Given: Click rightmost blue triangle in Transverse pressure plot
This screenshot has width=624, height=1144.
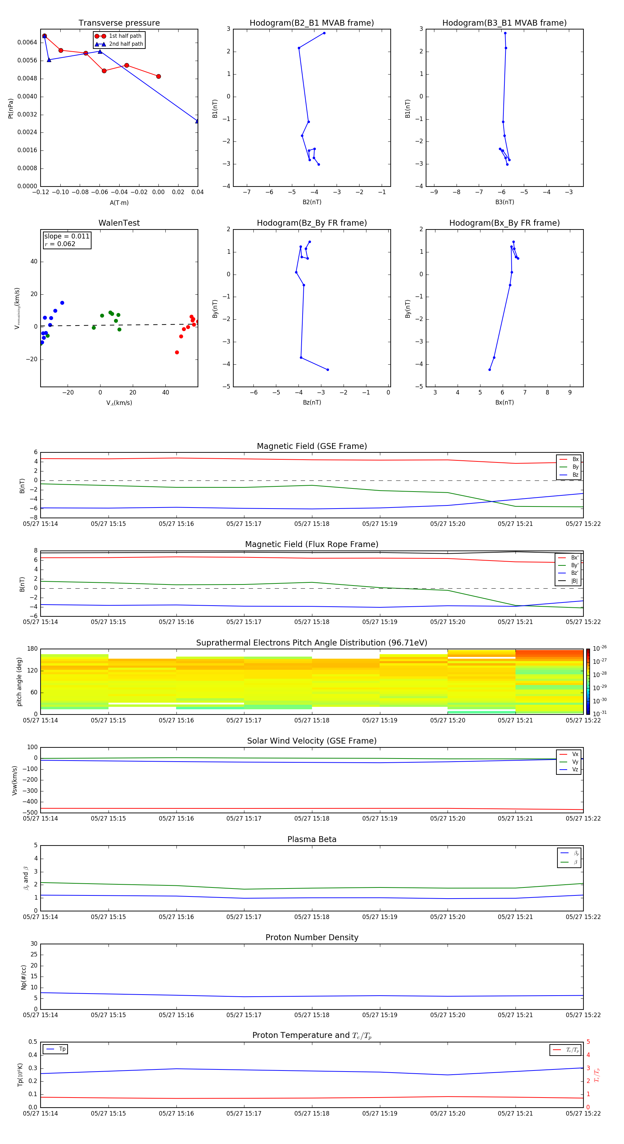Looking at the screenshot, I should [197, 121].
